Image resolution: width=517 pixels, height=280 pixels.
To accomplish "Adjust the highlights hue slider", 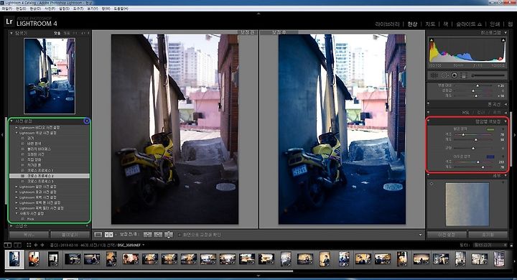I will coord(463,134).
